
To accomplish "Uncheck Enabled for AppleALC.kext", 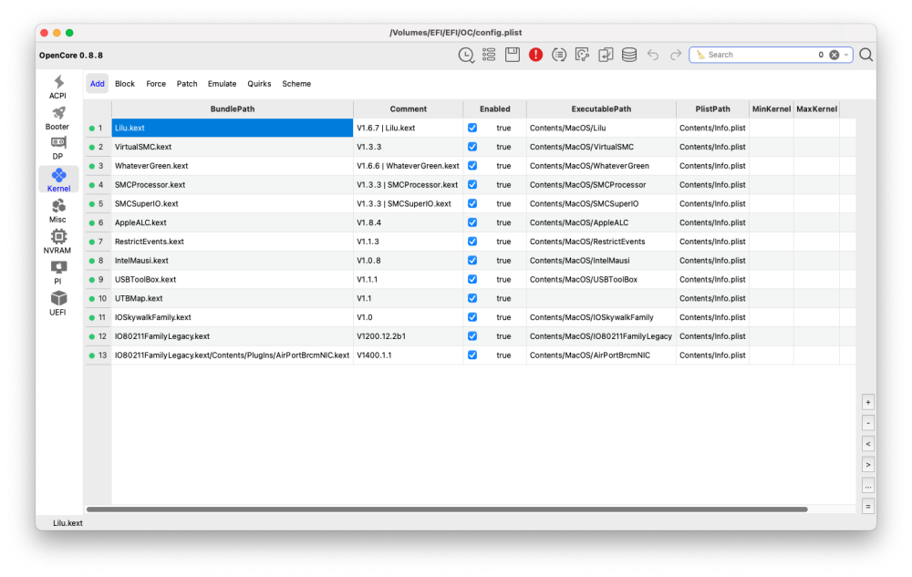I will [x=472, y=222].
